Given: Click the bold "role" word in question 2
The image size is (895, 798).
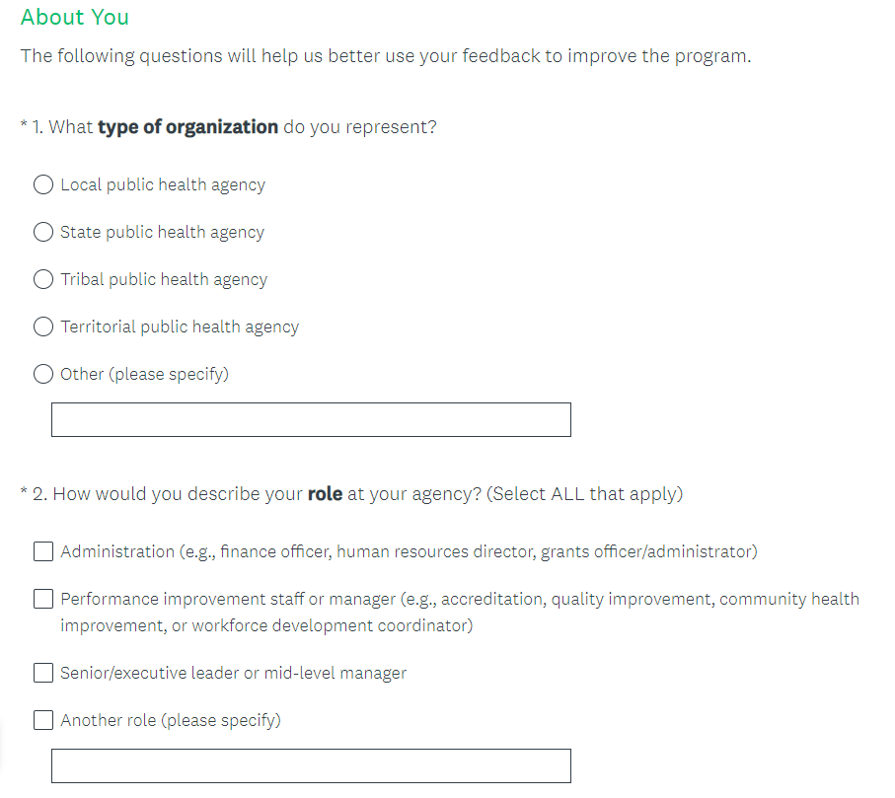Looking at the screenshot, I should point(325,493).
